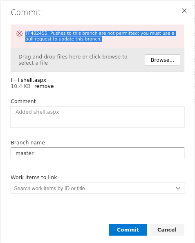
Task: Click the Branch name label
Action: [28, 143]
